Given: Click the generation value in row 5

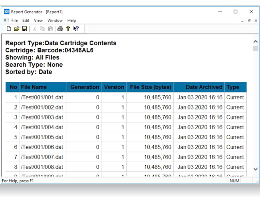Looking at the screenshot, I should pos(98,137).
